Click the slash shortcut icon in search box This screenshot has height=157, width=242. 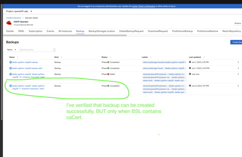(x=54, y=50)
